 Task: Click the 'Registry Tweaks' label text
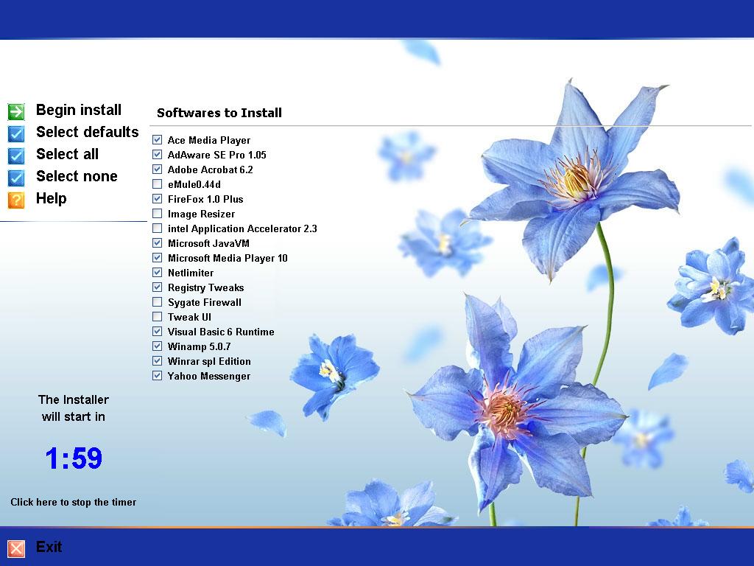pos(205,288)
